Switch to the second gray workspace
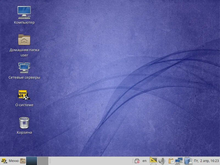 pos(43,161)
